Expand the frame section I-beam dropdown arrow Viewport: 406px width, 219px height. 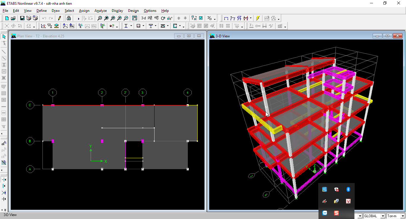[x=131, y=26]
